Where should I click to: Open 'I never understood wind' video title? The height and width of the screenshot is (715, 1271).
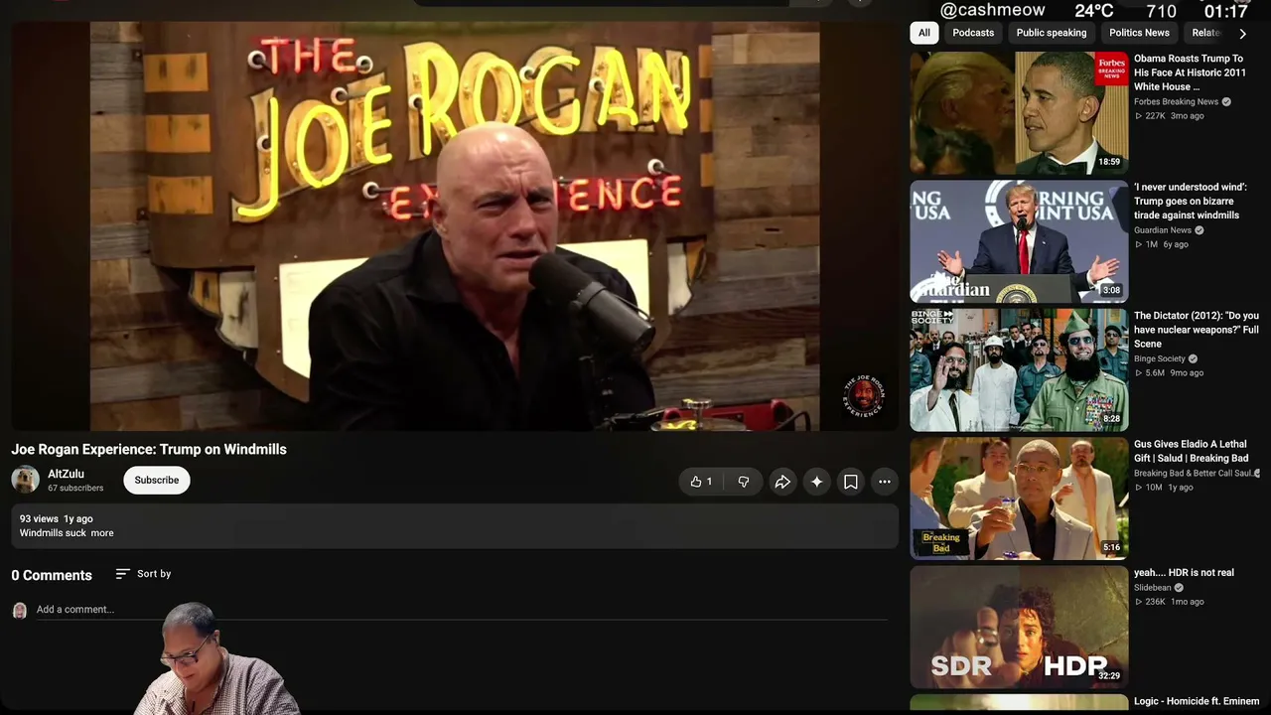coord(1190,201)
